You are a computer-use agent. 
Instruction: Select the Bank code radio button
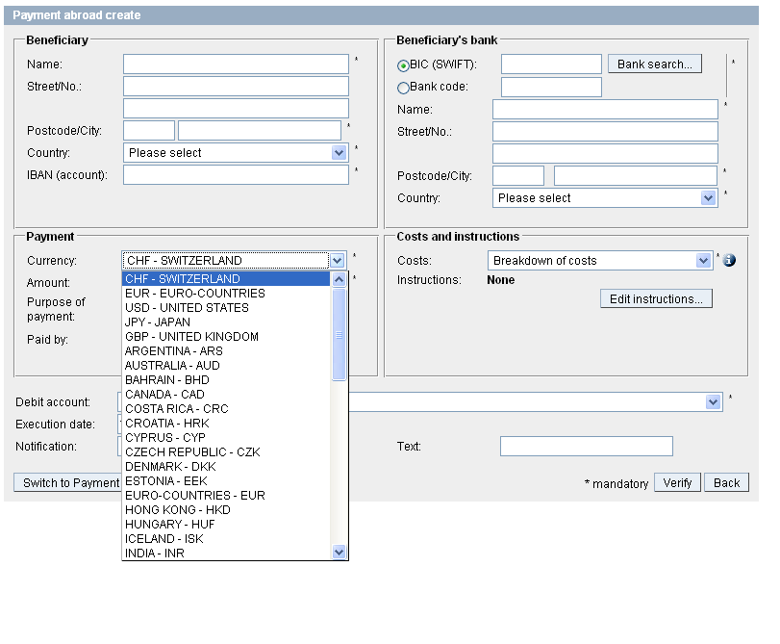coord(403,88)
